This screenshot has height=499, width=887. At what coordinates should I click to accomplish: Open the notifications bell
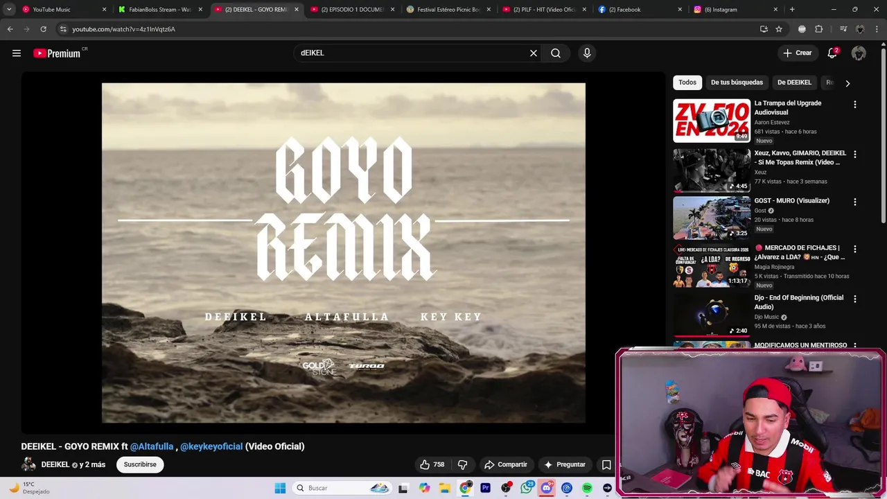832,53
